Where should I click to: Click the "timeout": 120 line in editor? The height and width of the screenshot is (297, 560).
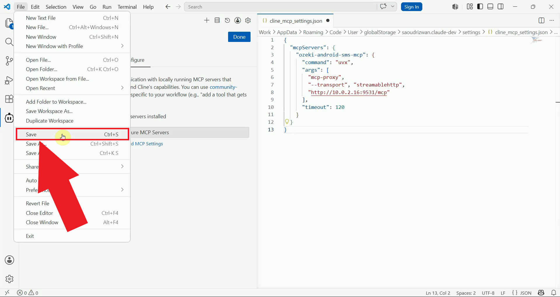coord(323,107)
